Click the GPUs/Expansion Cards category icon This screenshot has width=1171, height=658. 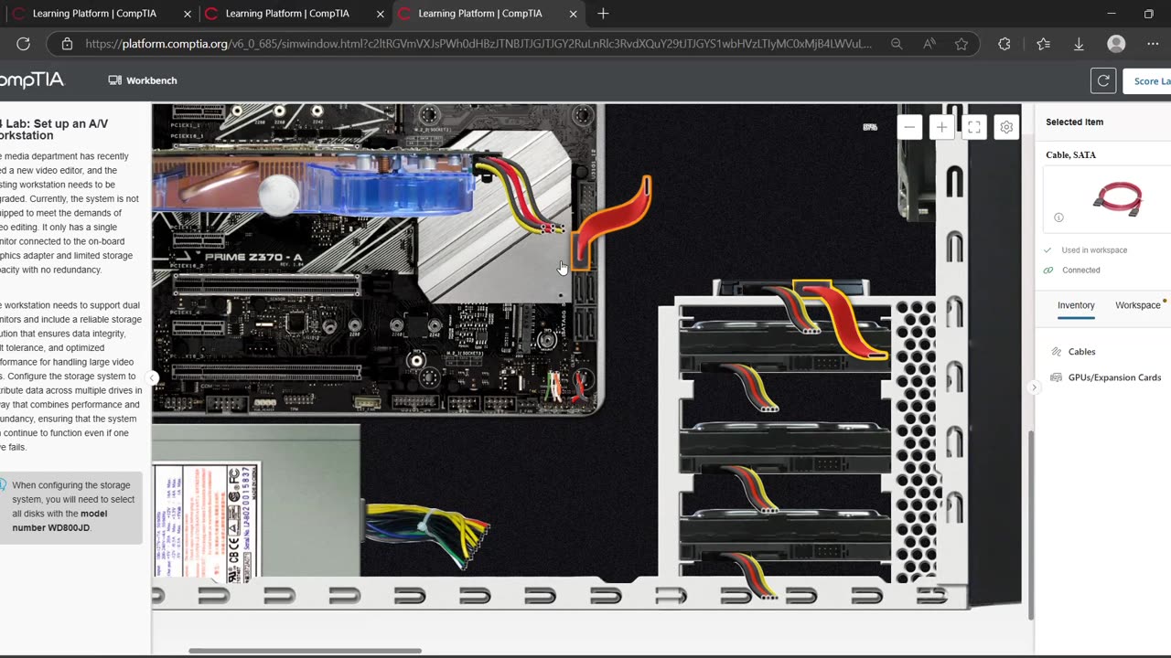pyautogui.click(x=1057, y=377)
